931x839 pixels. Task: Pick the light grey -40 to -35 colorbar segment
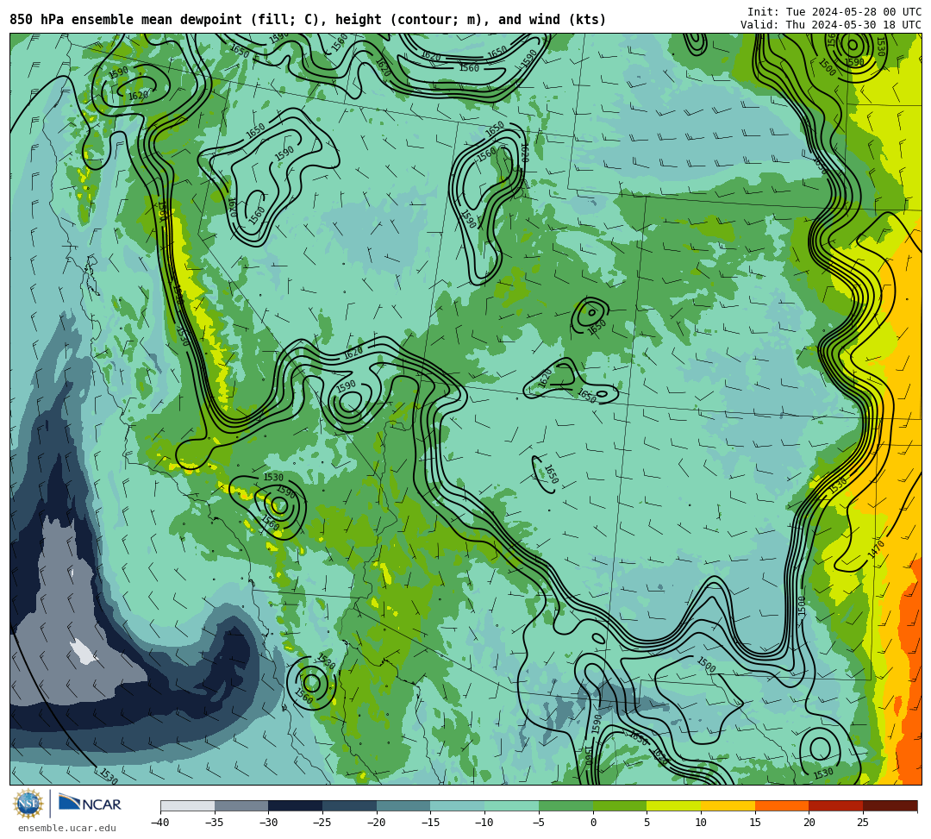pos(188,805)
